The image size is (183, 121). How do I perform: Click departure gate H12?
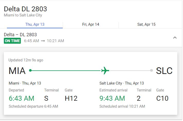click(71, 98)
